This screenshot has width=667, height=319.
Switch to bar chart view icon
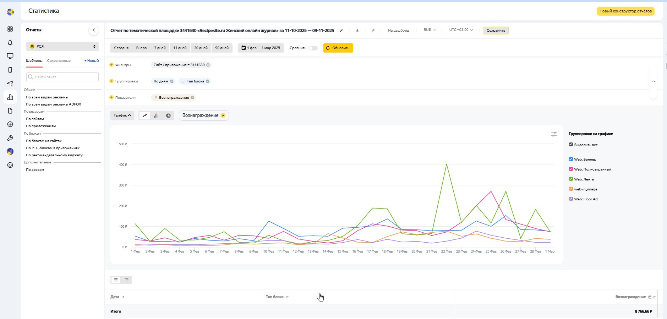156,115
